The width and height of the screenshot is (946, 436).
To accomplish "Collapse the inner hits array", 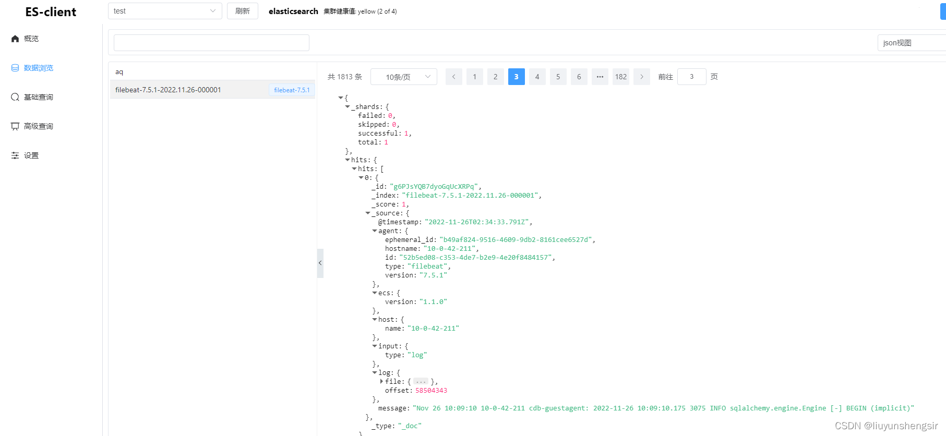I will click(354, 168).
